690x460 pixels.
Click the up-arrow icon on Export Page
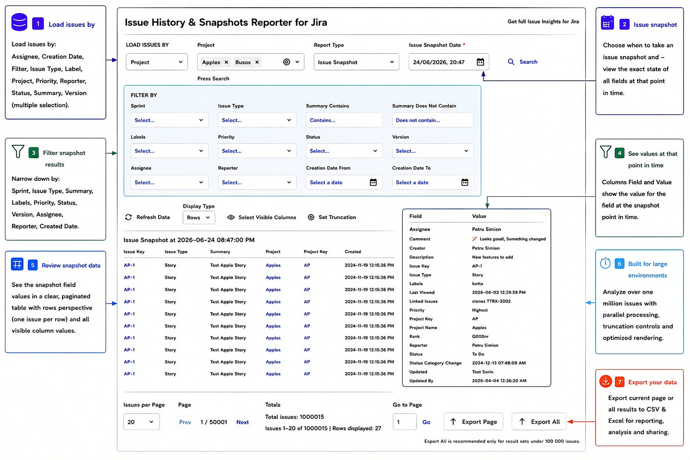tap(453, 422)
